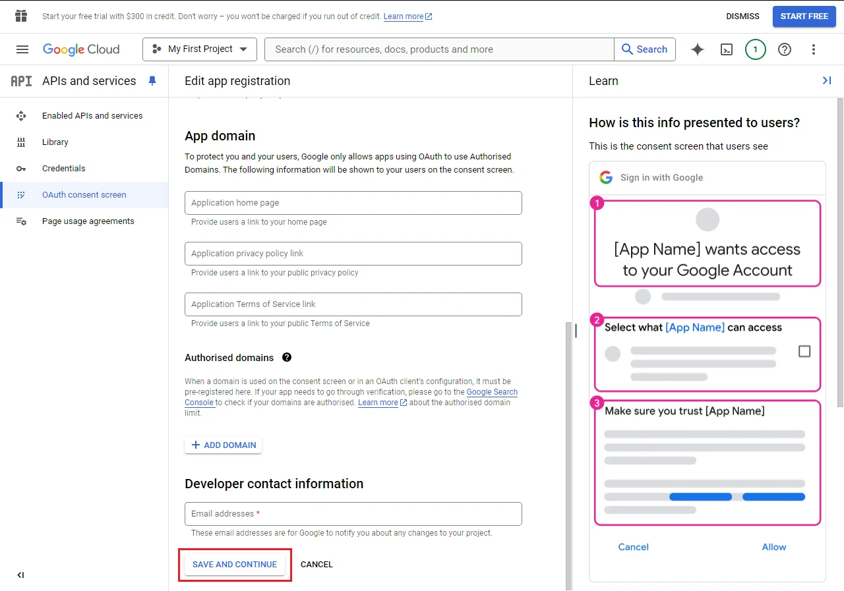Click the Search button
844x591 pixels.
(x=645, y=49)
